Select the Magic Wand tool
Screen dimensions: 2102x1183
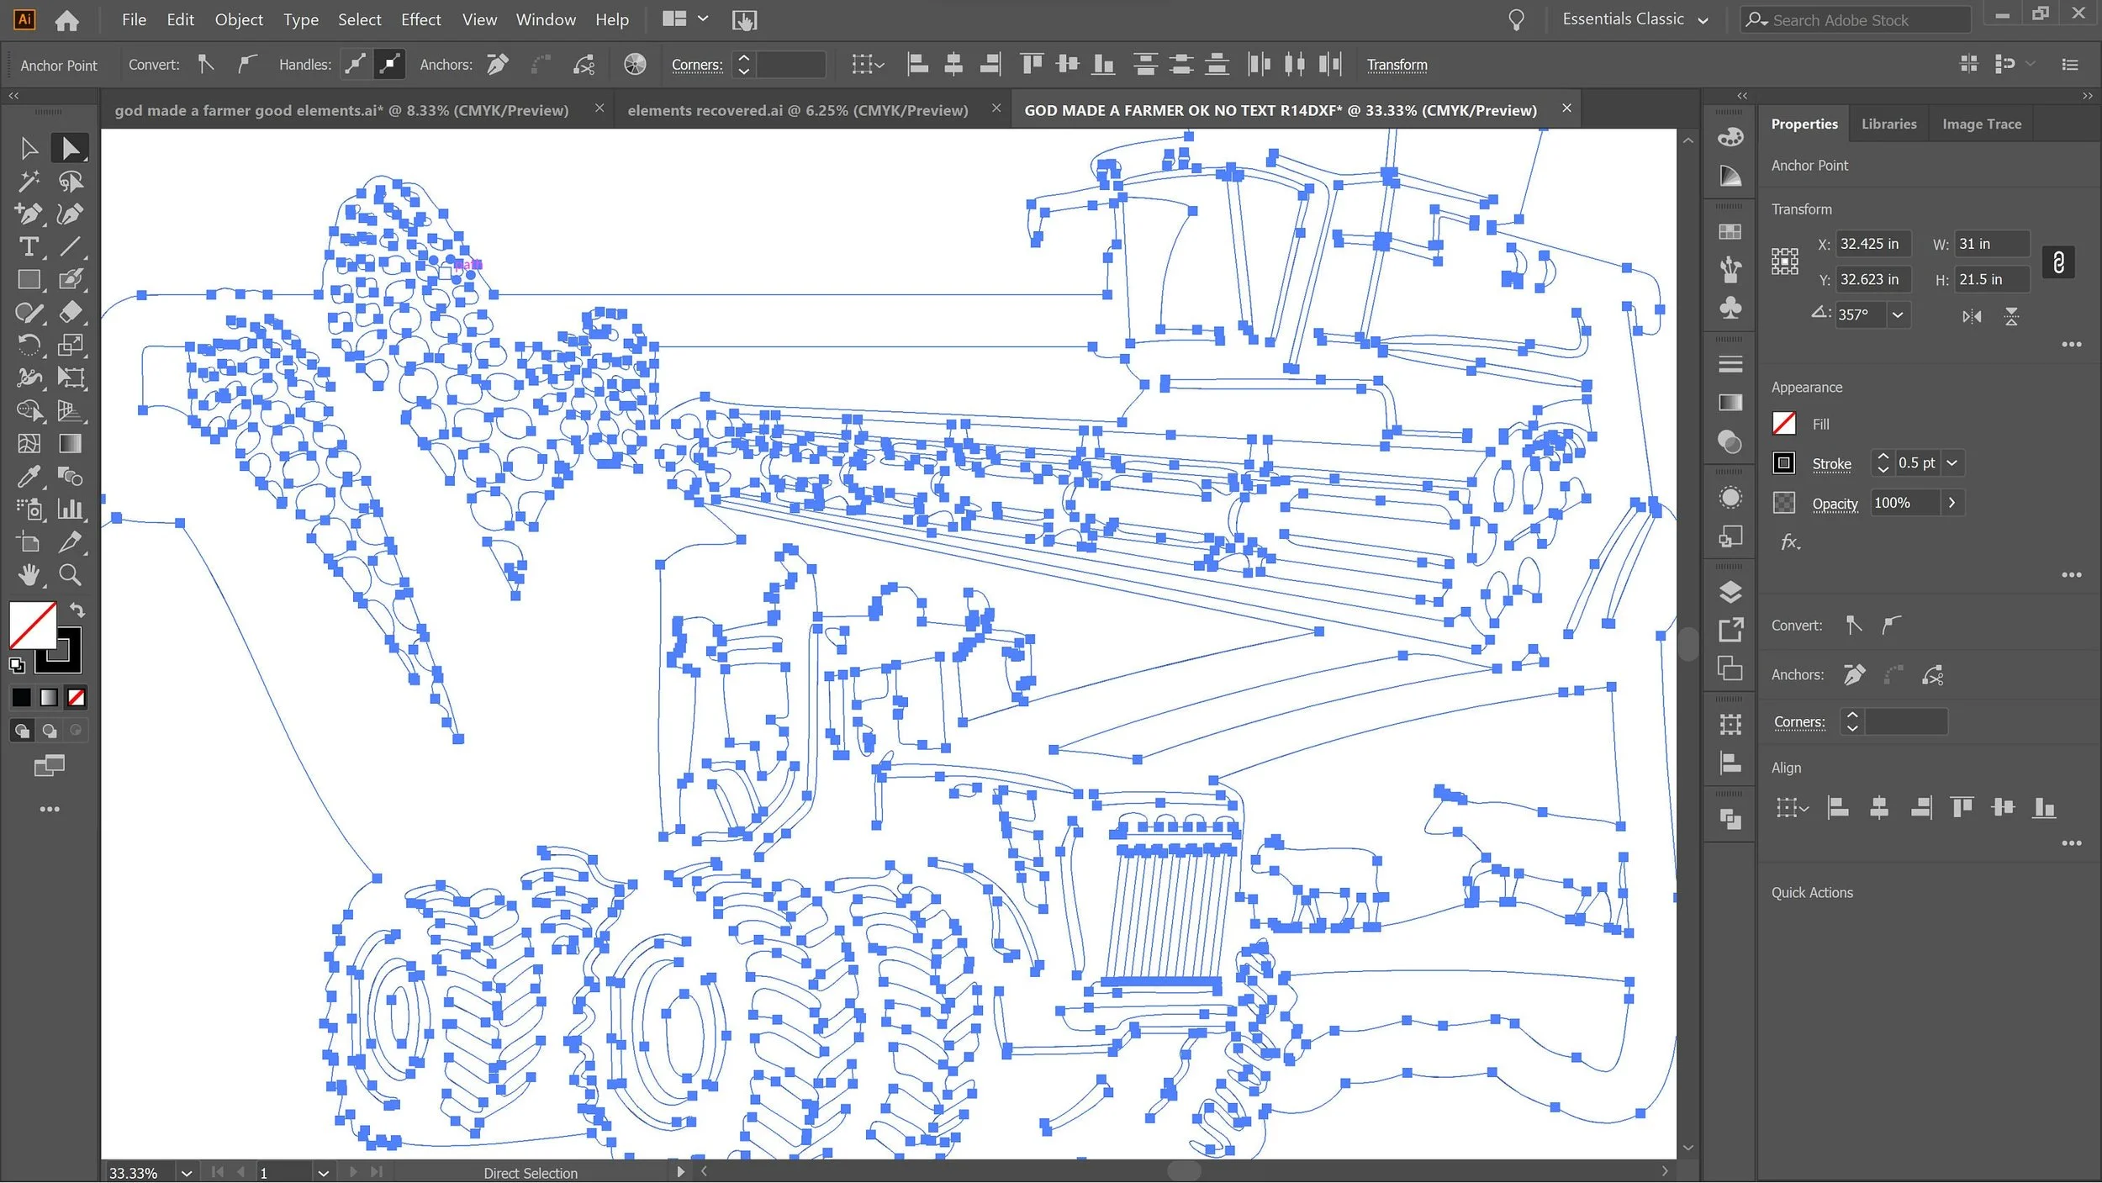(29, 181)
